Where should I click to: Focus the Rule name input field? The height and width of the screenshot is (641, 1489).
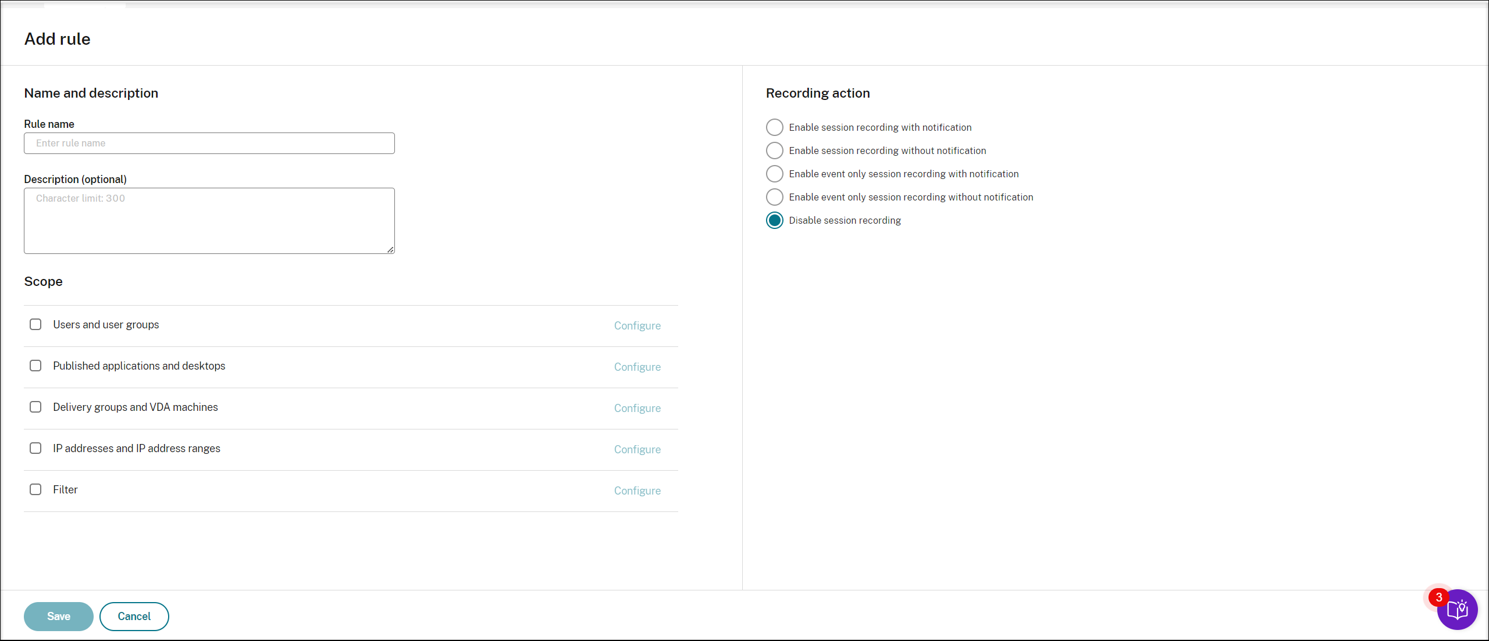click(209, 144)
